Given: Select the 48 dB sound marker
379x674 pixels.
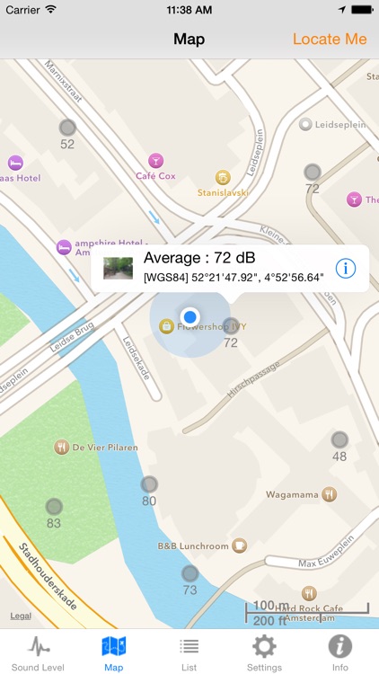Looking at the screenshot, I should point(339,439).
